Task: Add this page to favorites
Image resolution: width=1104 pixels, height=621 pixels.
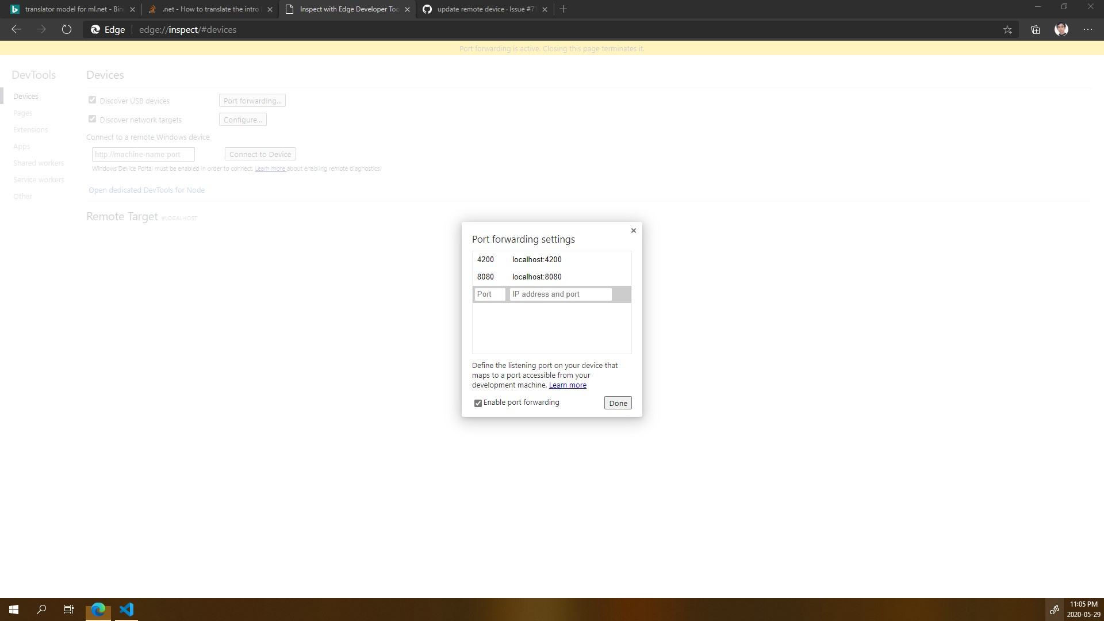Action: 1007,29
